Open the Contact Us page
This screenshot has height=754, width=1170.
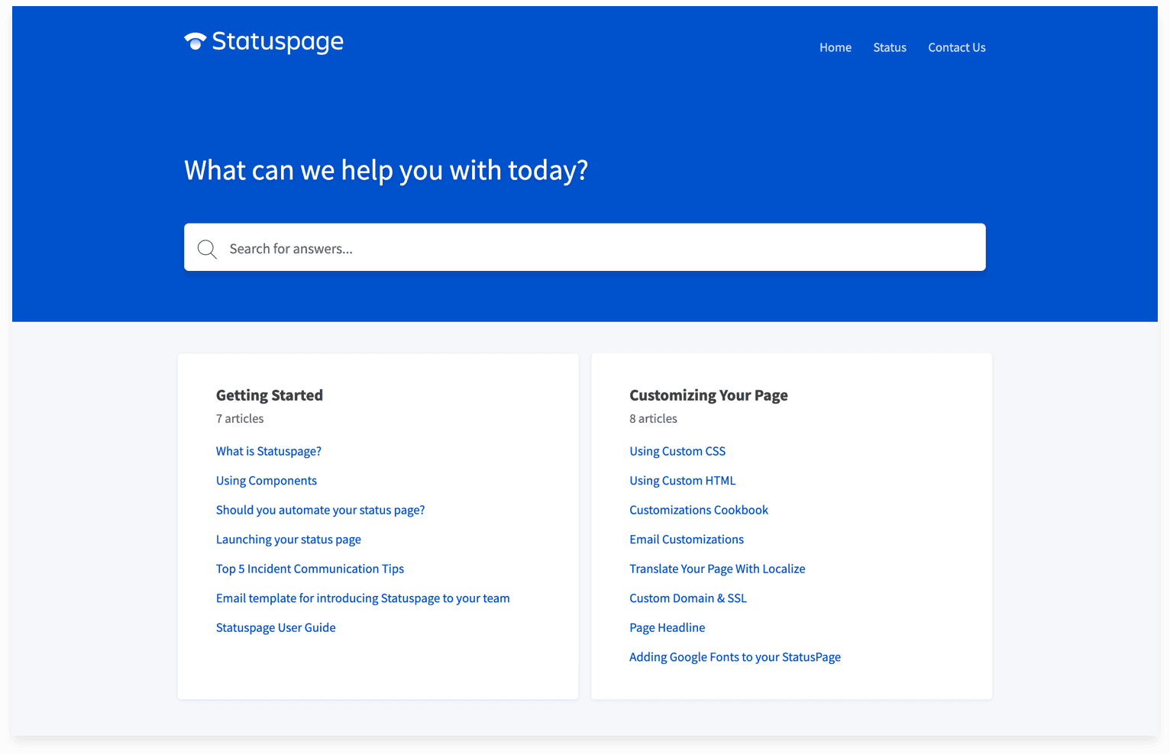coord(956,47)
